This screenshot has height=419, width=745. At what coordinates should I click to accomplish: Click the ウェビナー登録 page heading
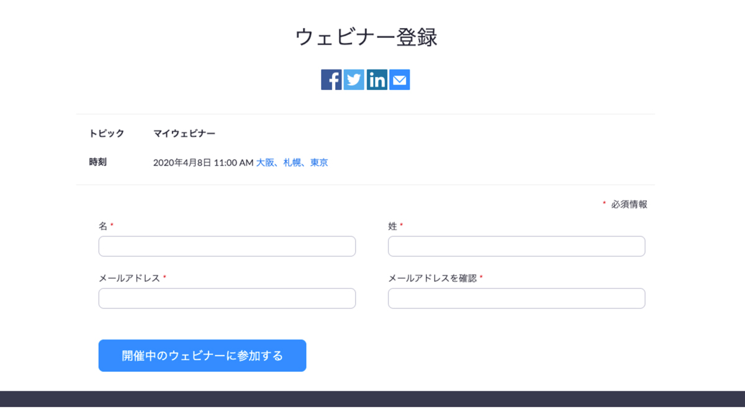[x=366, y=37]
